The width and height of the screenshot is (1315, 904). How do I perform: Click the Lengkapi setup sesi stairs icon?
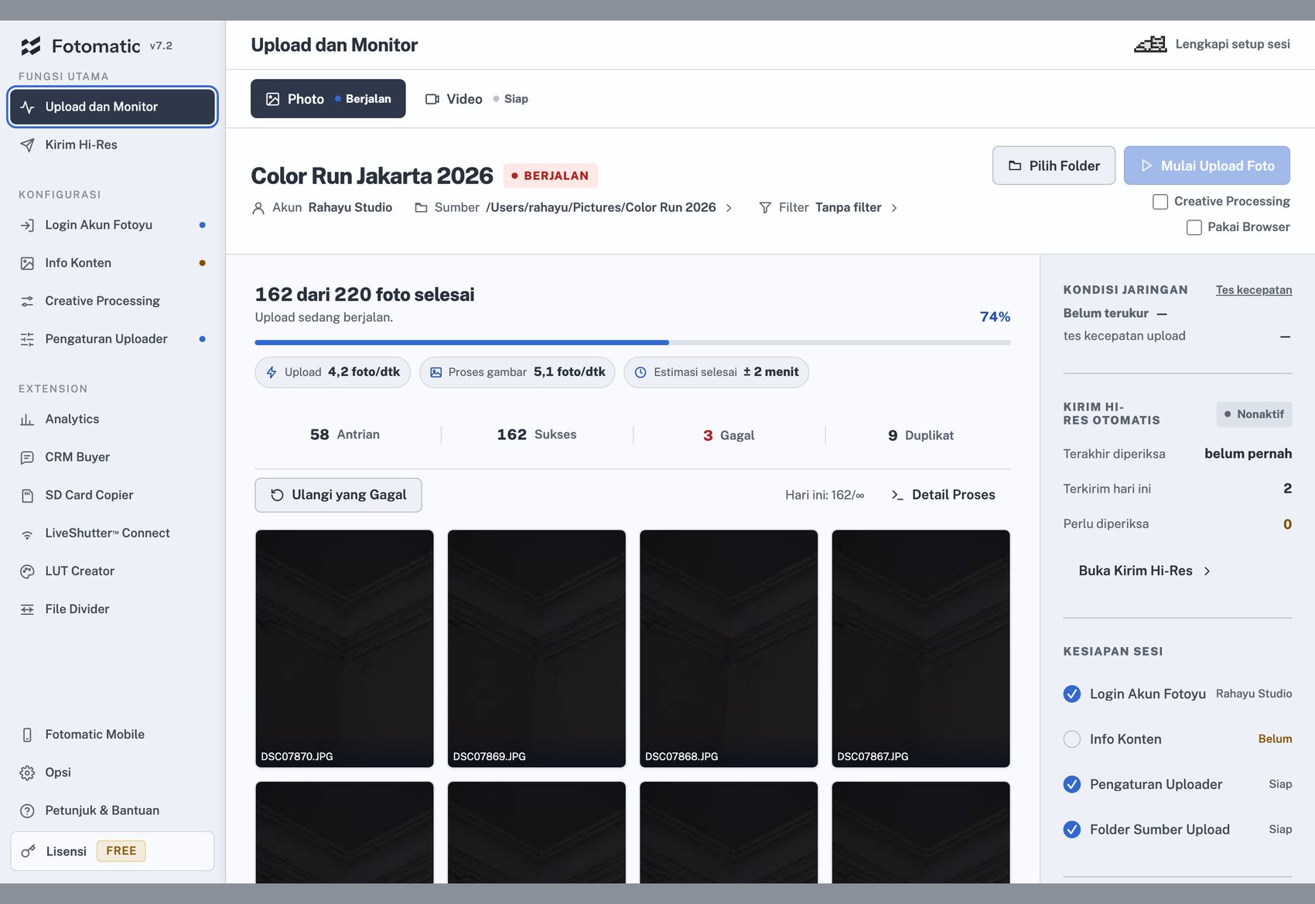point(1150,44)
